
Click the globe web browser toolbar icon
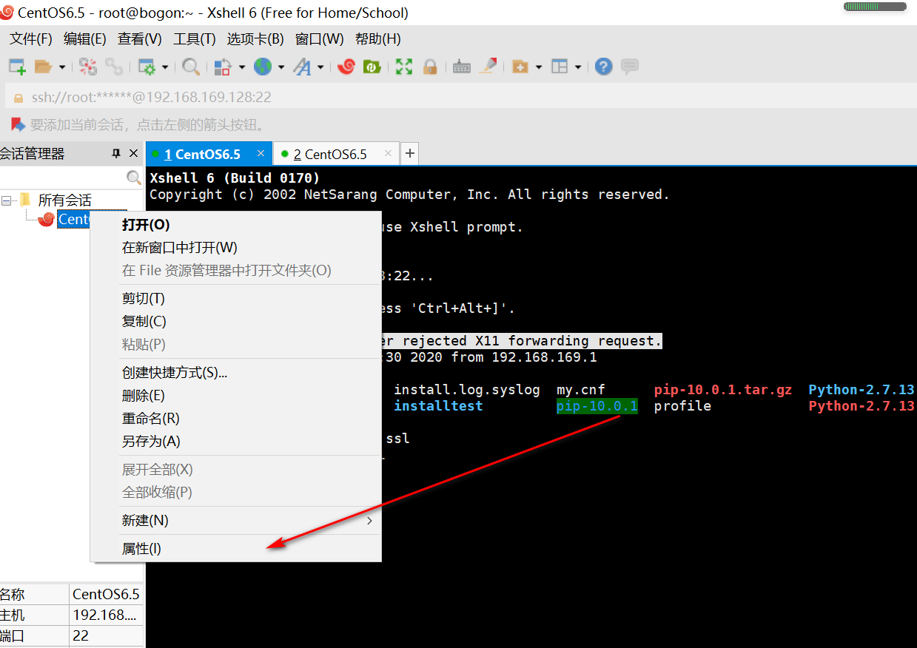264,67
